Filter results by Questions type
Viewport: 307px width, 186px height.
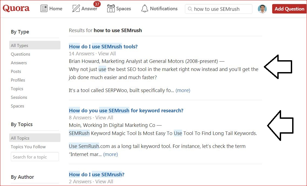(x=21, y=54)
